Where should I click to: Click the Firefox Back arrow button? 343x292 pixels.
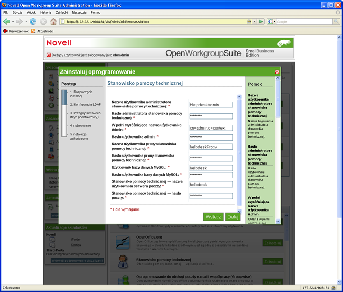pos(6,22)
